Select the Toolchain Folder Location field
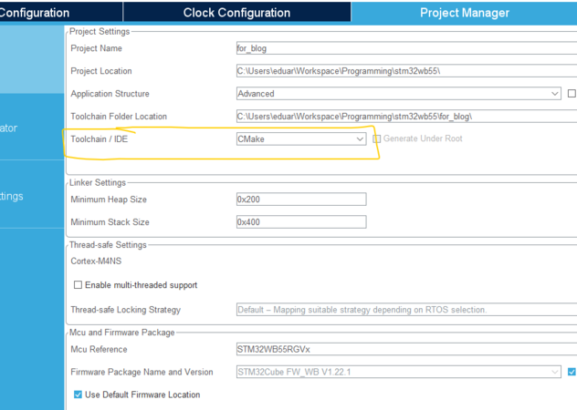Image resolution: width=577 pixels, height=410 pixels. [x=406, y=117]
